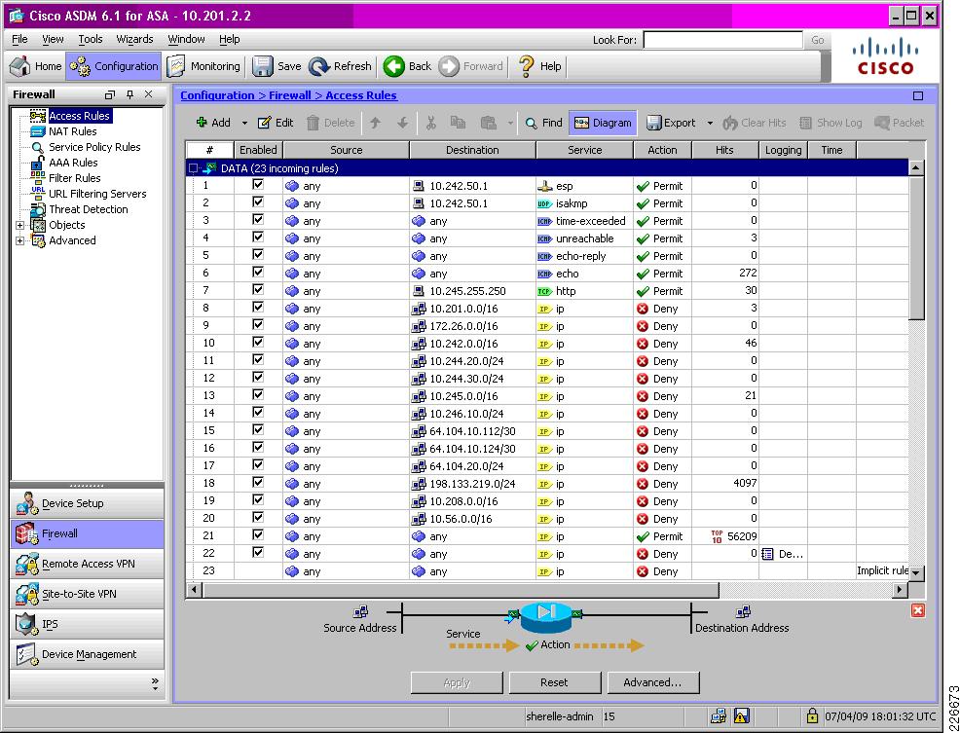This screenshot has height=733, width=960.
Task: Follow the Configuration > Firewall > Access Rules link
Action: coord(288,95)
